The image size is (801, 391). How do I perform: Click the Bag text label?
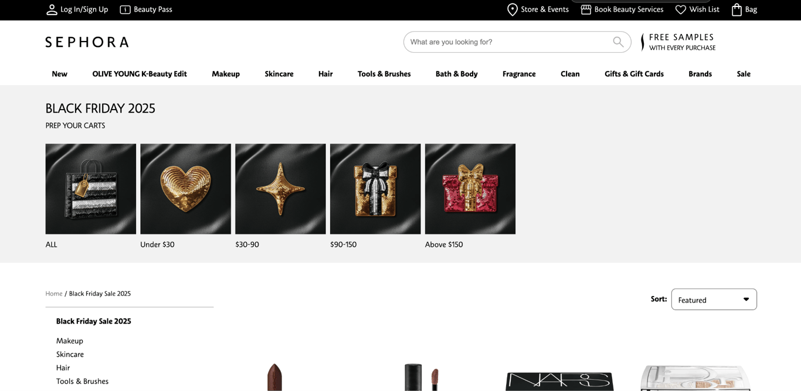tap(751, 9)
